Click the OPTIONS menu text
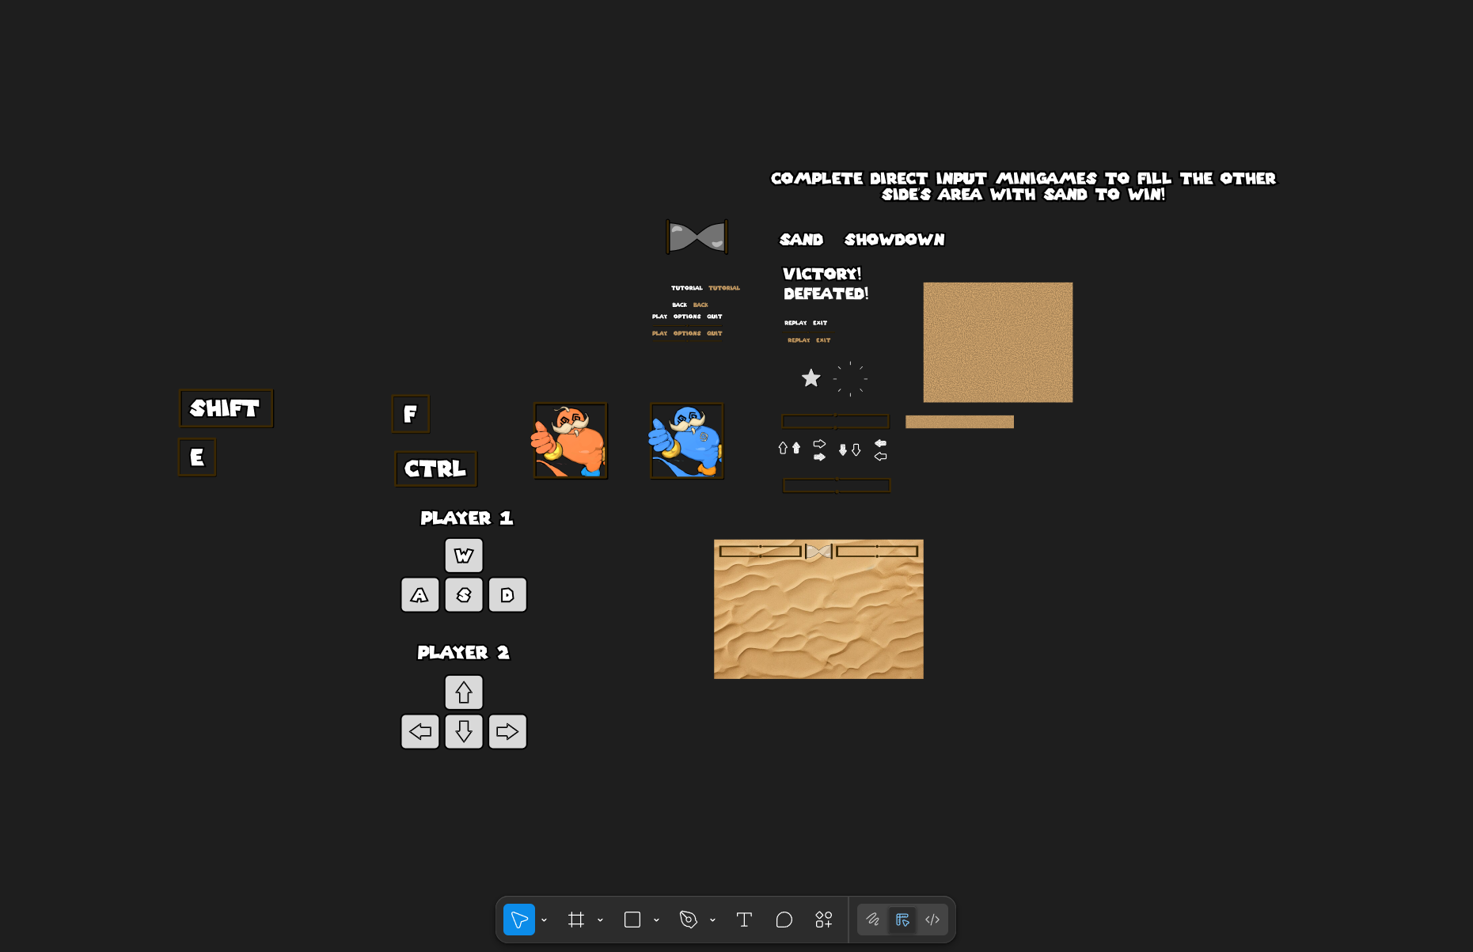Viewport: 1473px width, 952px height. pyautogui.click(x=685, y=316)
